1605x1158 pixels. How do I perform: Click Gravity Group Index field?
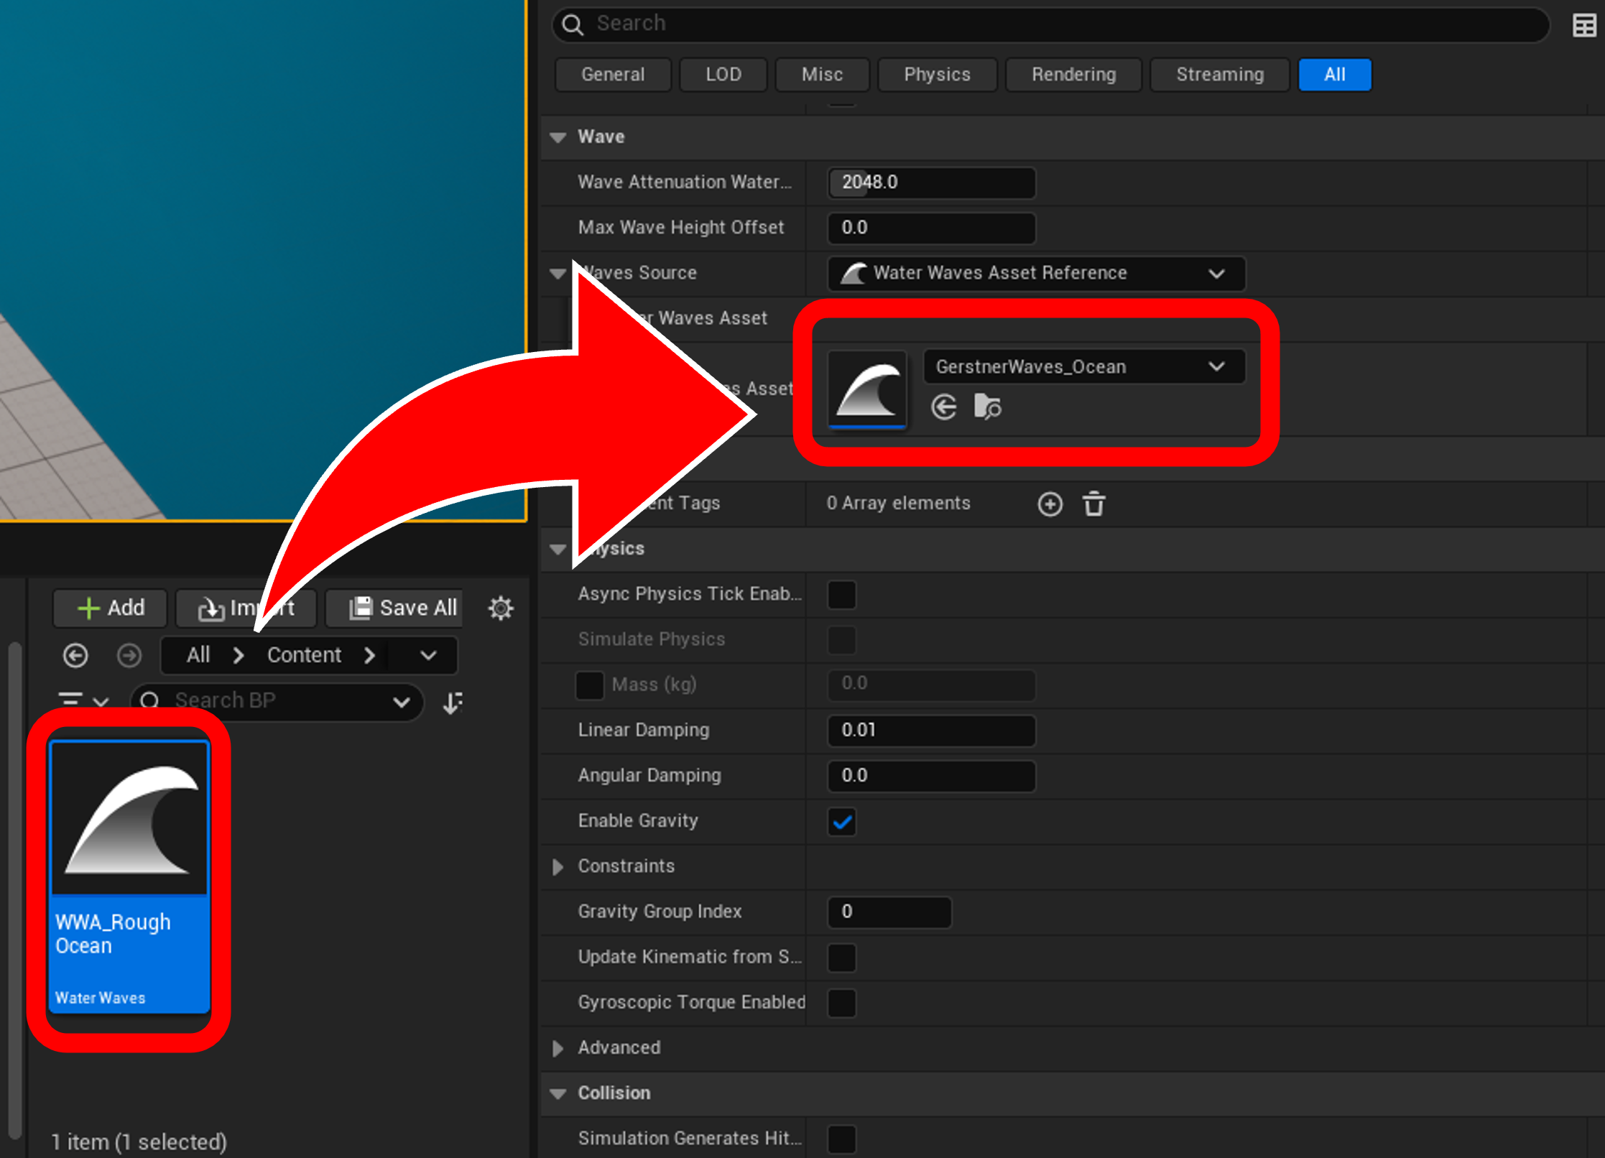click(x=889, y=912)
